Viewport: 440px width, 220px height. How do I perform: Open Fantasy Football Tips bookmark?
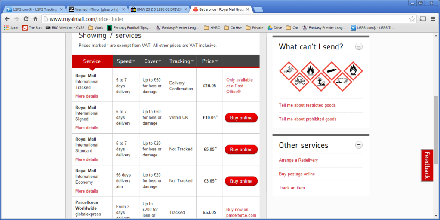click(129, 28)
